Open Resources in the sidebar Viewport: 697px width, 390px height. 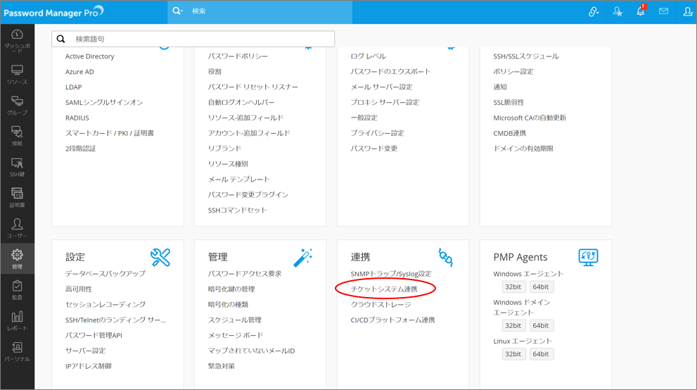coord(17,74)
